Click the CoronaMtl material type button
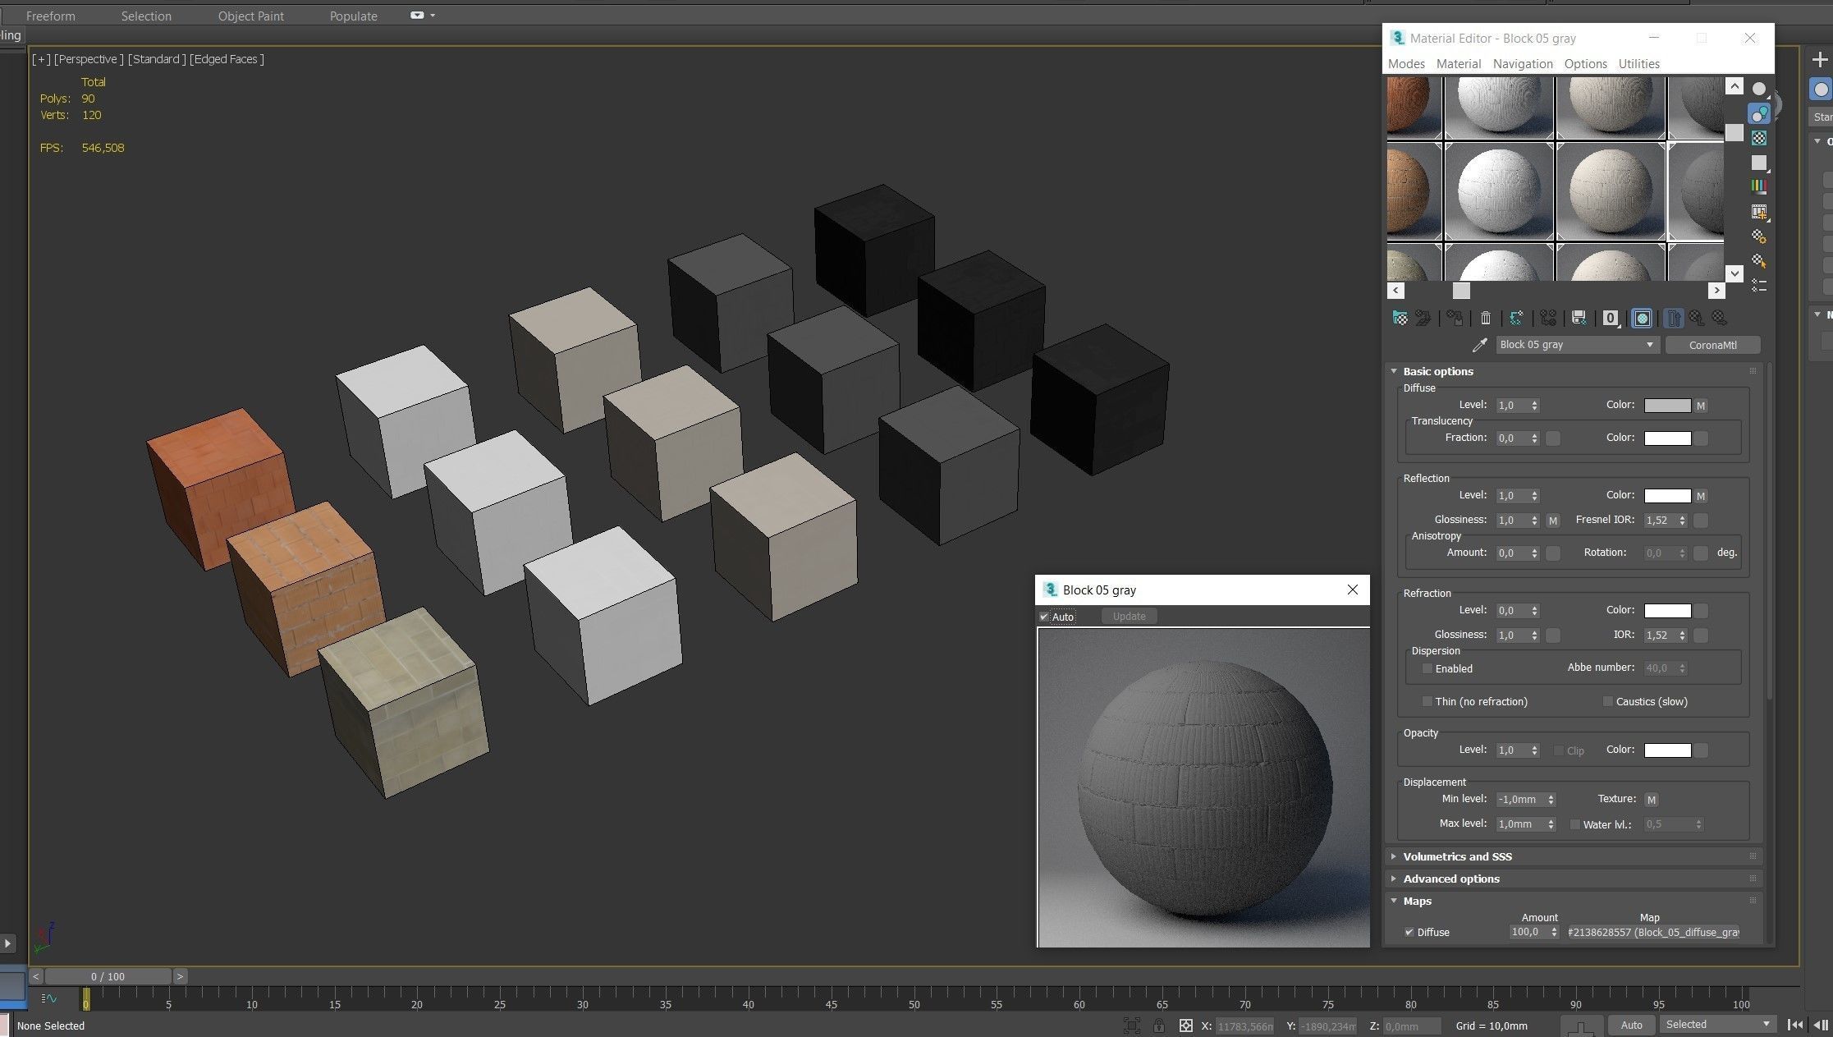This screenshot has height=1037, width=1833. click(1712, 345)
